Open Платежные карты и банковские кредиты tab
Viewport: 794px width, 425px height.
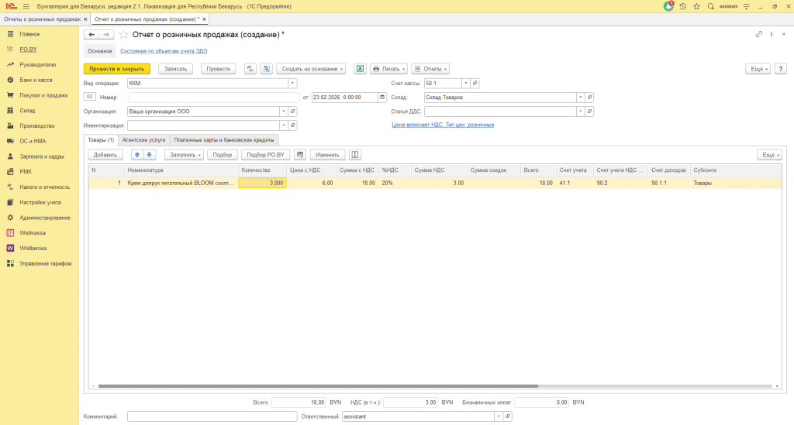(x=224, y=140)
